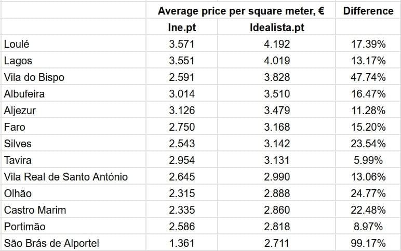
Task: Select the Tavira difference cell 5.99%
Action: click(x=368, y=160)
